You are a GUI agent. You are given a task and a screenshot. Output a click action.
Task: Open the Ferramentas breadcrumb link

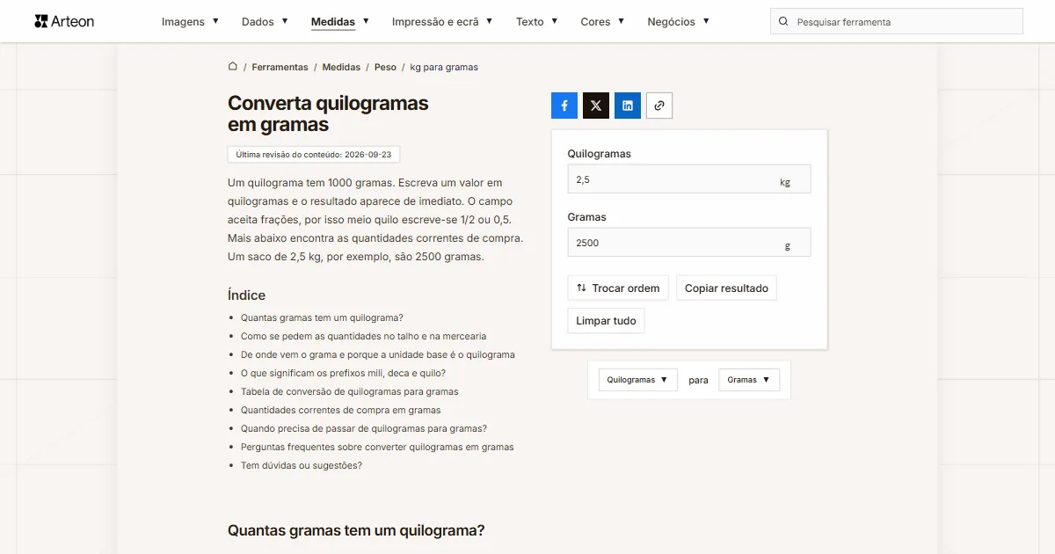tap(280, 67)
